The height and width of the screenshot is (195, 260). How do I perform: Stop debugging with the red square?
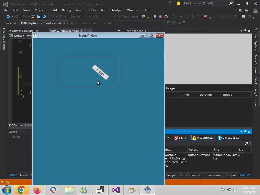pyautogui.click(x=160, y=17)
